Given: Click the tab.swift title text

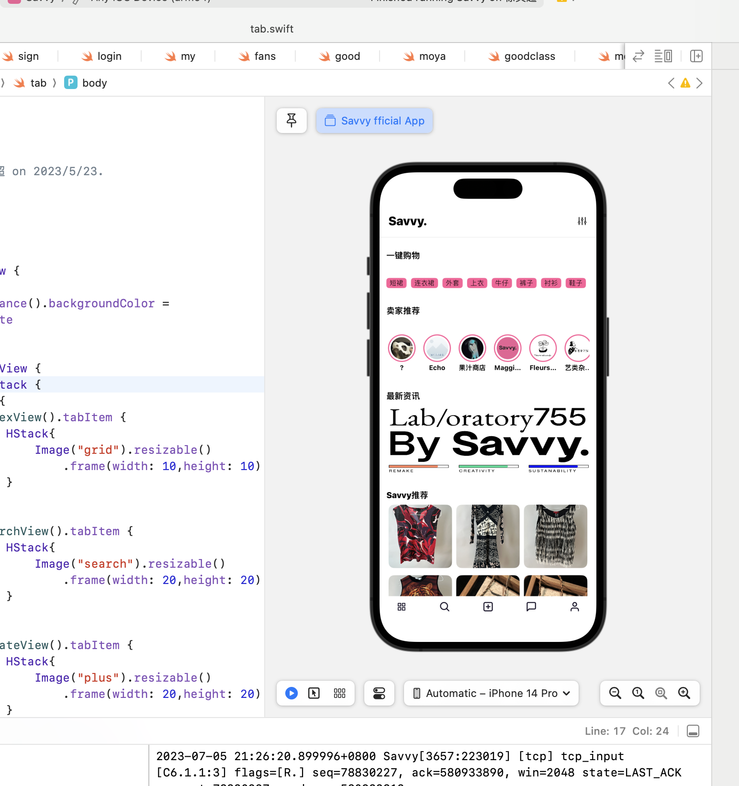Looking at the screenshot, I should click(x=272, y=29).
